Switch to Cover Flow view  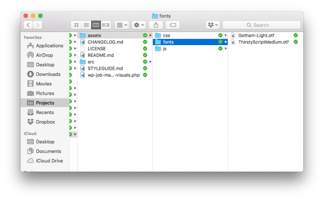click(x=106, y=25)
